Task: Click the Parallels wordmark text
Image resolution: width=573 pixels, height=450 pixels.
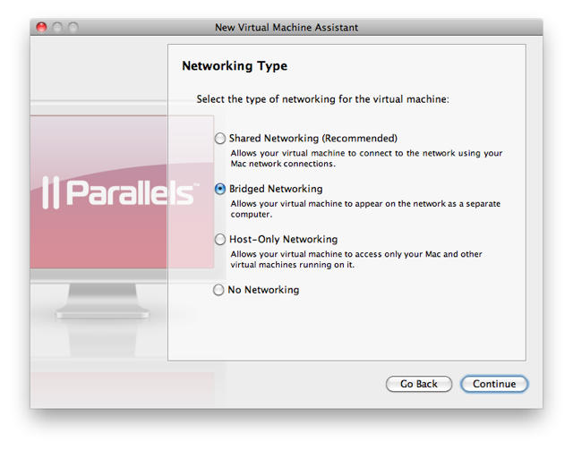Action: [x=131, y=192]
